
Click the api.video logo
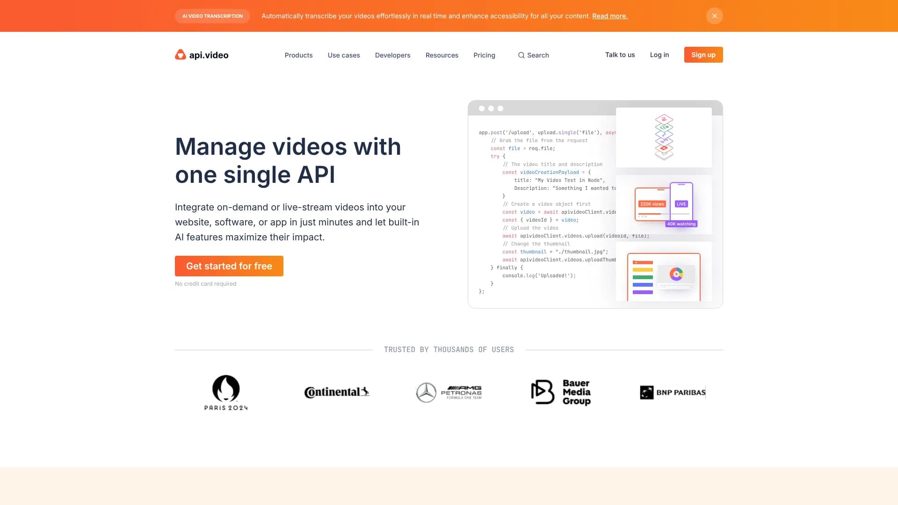[201, 55]
